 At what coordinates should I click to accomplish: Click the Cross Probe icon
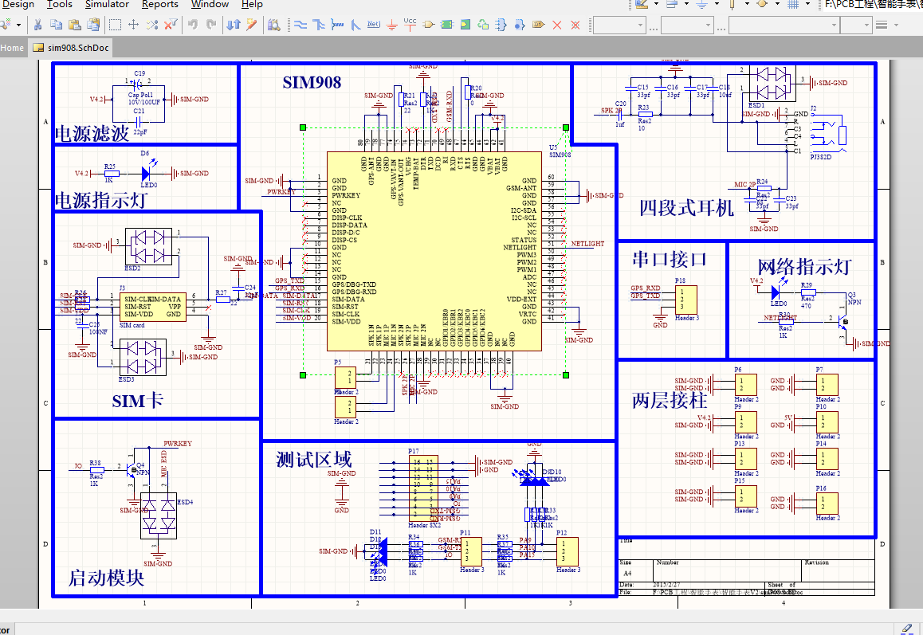[252, 25]
